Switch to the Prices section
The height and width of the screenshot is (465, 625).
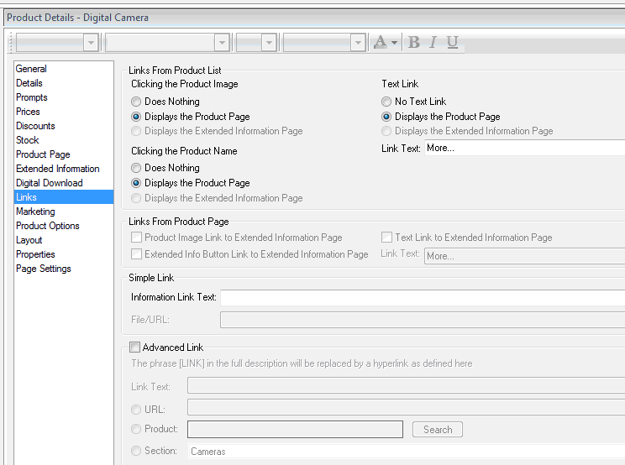click(x=28, y=112)
